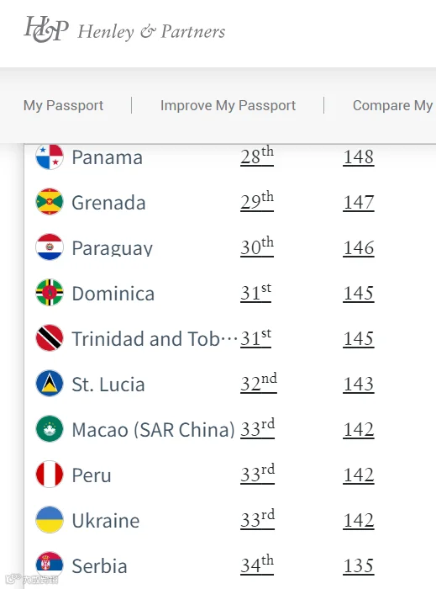Select the St. Lucia flag icon

(50, 384)
